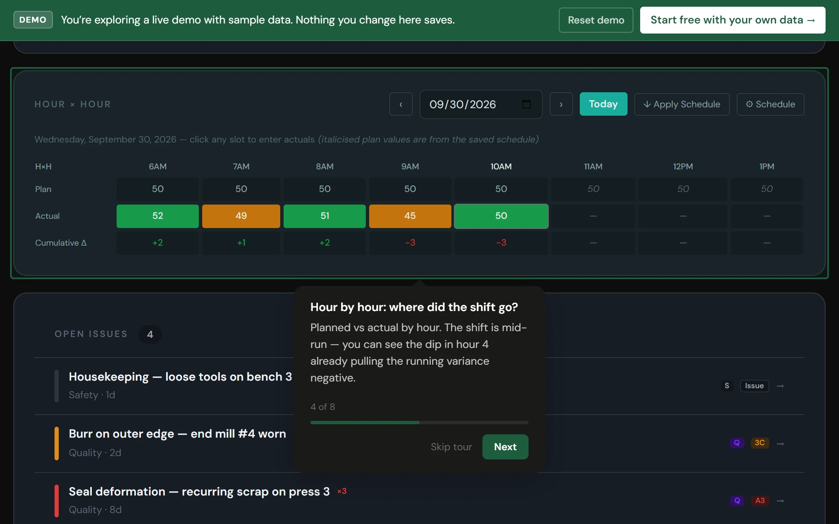Click the 6AM cumulative delta +2

pos(158,243)
